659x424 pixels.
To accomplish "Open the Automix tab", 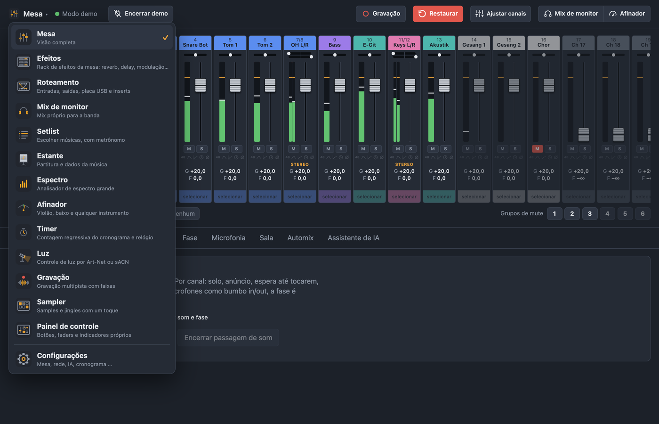I will point(300,238).
